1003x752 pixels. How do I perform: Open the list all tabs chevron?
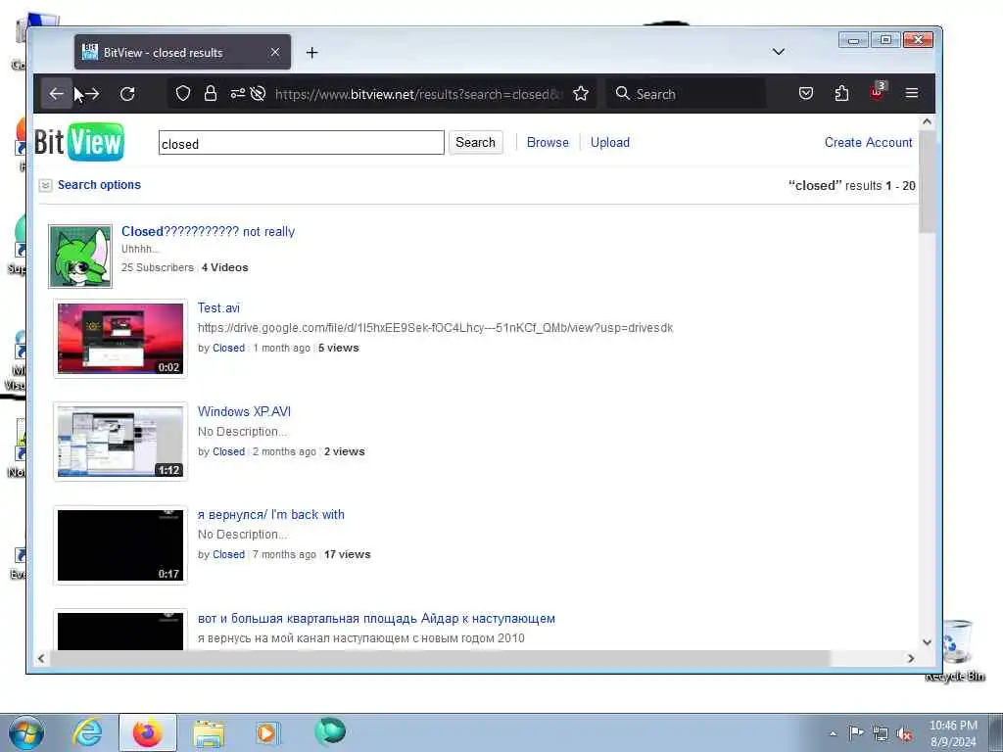[x=778, y=52]
